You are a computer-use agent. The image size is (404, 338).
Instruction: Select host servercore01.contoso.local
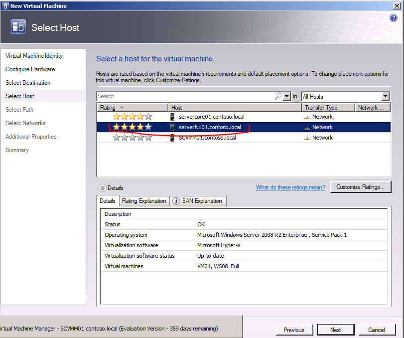(x=212, y=117)
